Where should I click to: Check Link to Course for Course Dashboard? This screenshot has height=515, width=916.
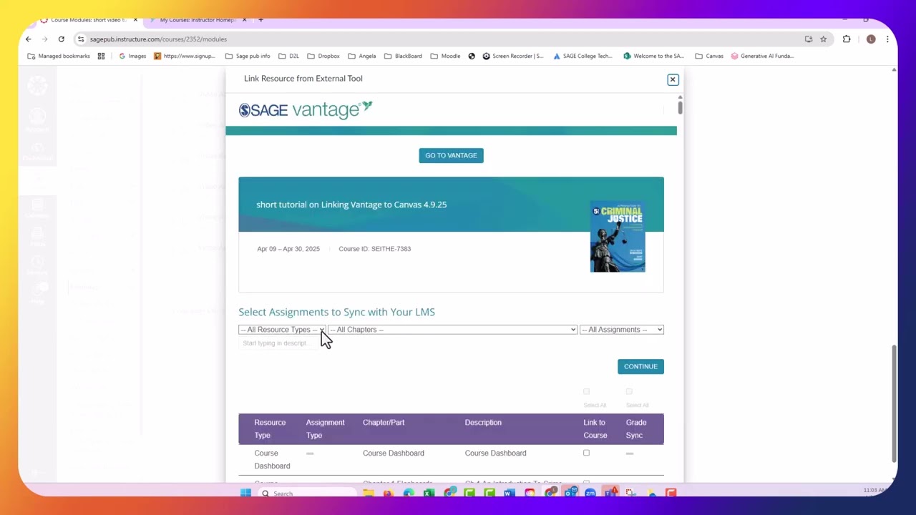tap(586, 453)
